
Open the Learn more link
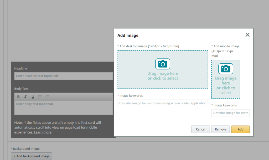pos(43,132)
